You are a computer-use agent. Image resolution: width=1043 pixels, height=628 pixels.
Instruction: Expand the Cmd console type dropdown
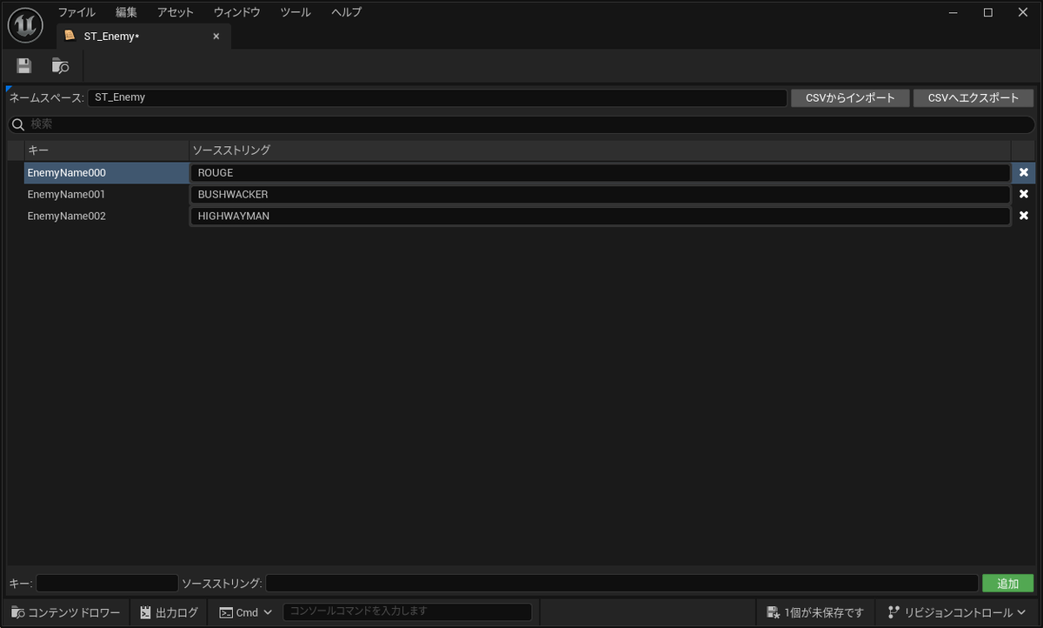click(246, 612)
